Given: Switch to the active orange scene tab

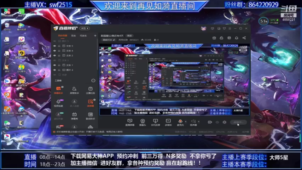Looking at the screenshot, I should click(x=63, y=36).
